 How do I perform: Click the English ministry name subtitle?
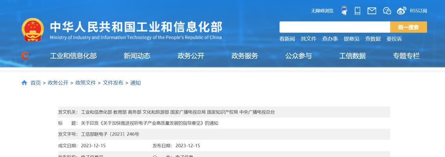coord(136,37)
